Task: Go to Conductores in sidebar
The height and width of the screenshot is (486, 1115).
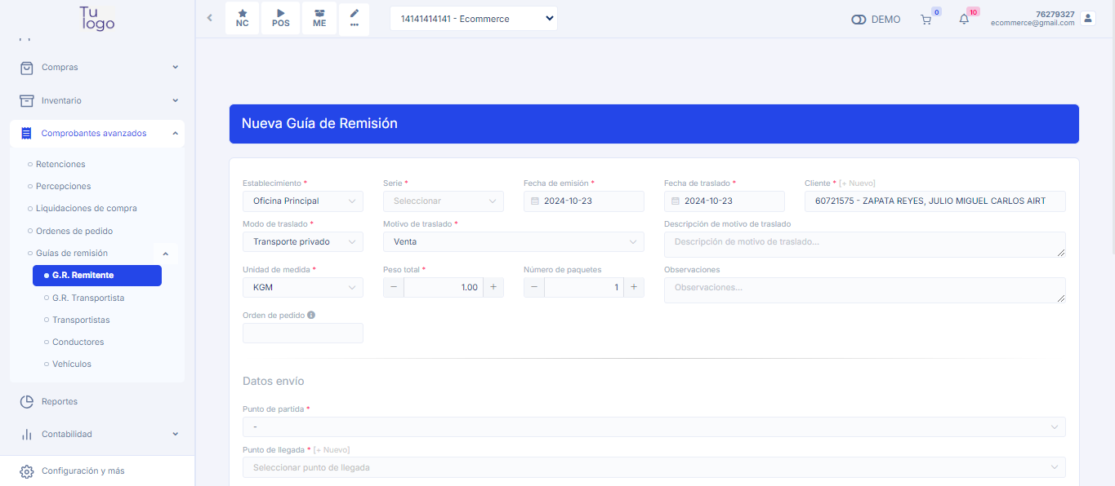Action: (x=78, y=342)
